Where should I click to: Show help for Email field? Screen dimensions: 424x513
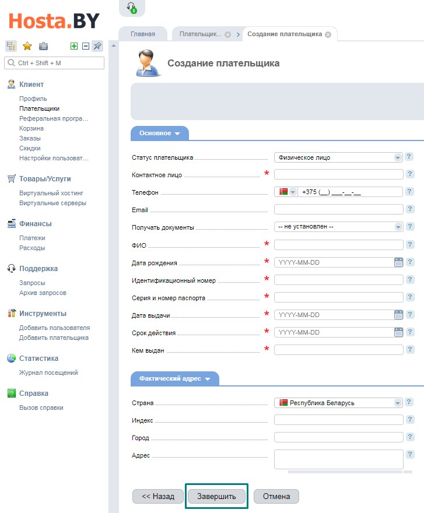point(410,209)
